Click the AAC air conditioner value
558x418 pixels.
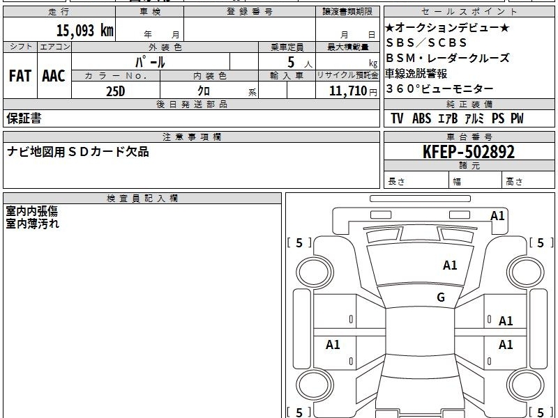click(x=54, y=76)
